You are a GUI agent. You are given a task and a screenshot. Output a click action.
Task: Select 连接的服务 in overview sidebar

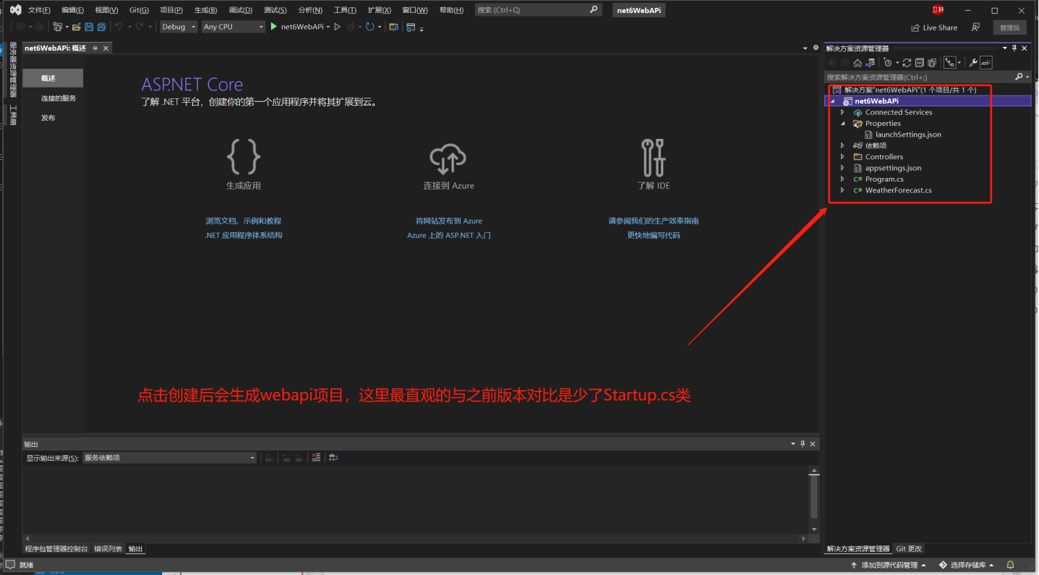click(x=59, y=98)
